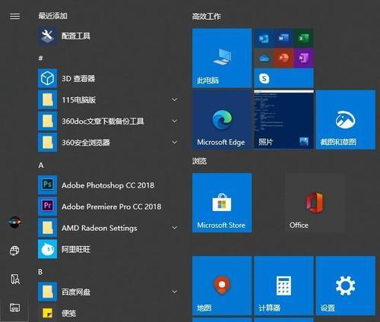Click the user account avatar in sidebar
The width and height of the screenshot is (380, 322).
pos(14,223)
